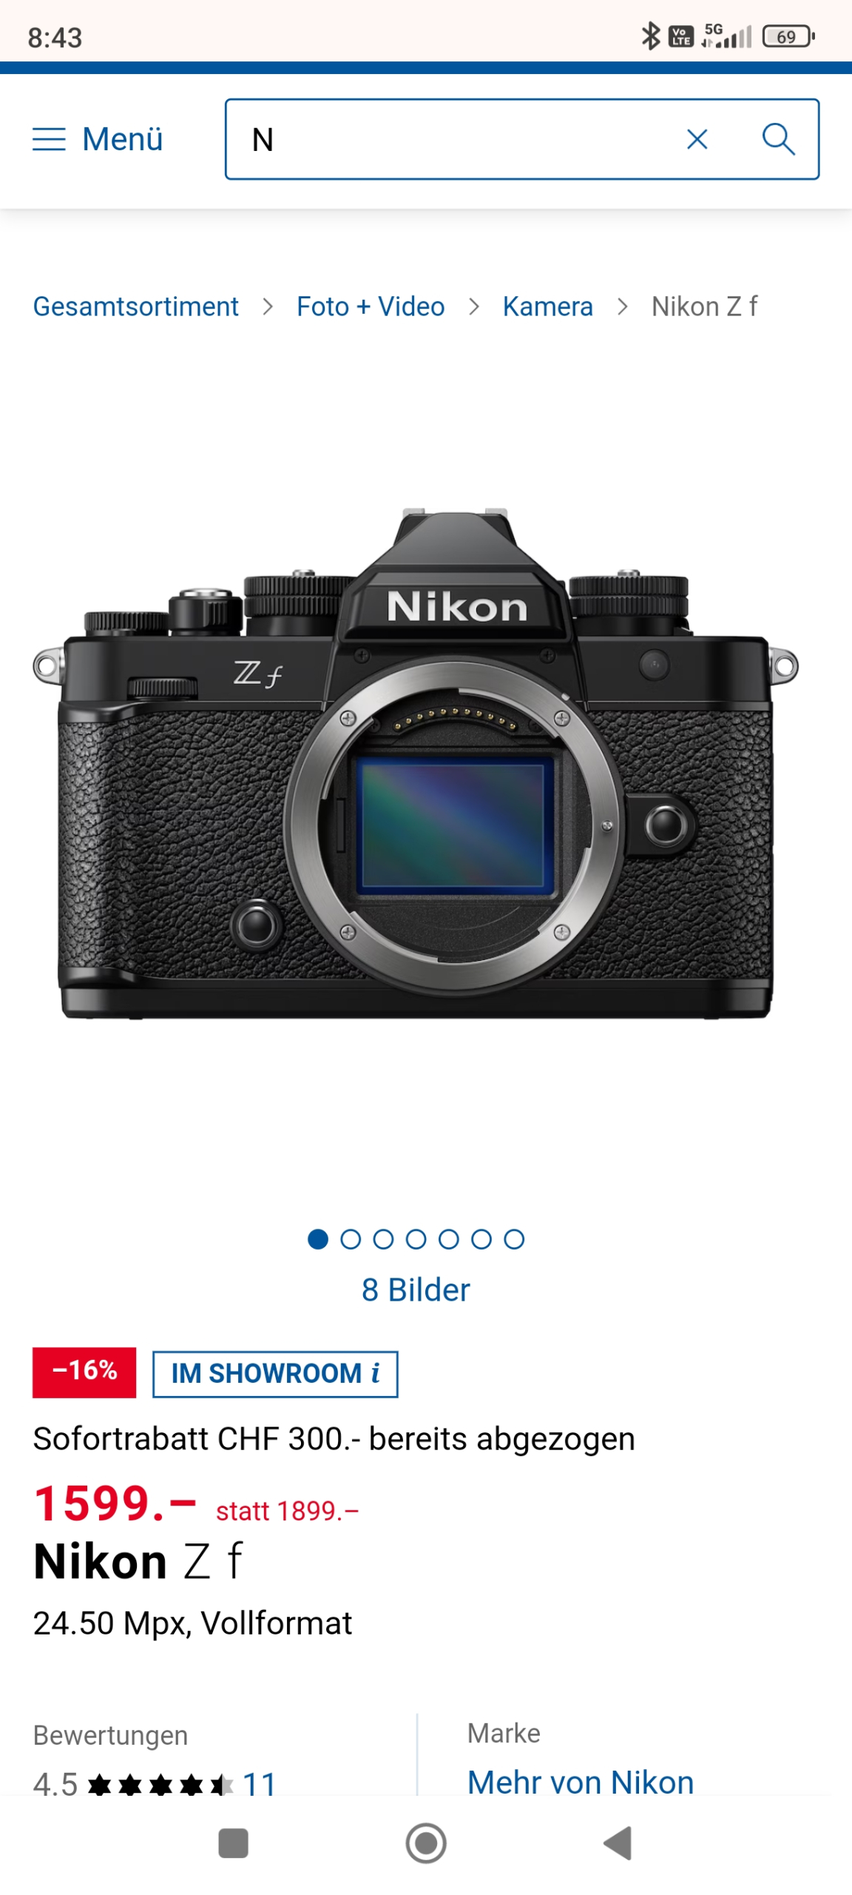Open Mehr von Nikon link
The width and height of the screenshot is (852, 1895).
click(x=581, y=1782)
